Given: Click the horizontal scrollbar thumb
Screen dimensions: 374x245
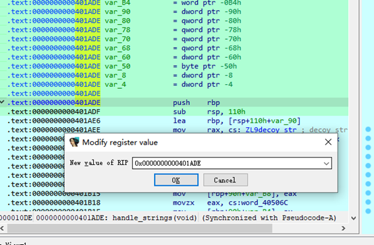Looking at the screenshot, I should tap(140, 228).
